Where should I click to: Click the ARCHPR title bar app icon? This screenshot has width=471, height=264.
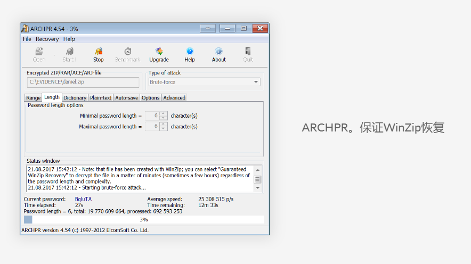point(25,29)
